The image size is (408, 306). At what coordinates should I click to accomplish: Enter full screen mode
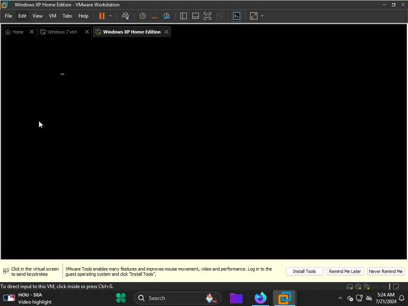pos(207,16)
